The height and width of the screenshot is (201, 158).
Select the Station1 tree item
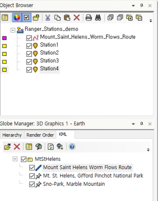(49, 45)
